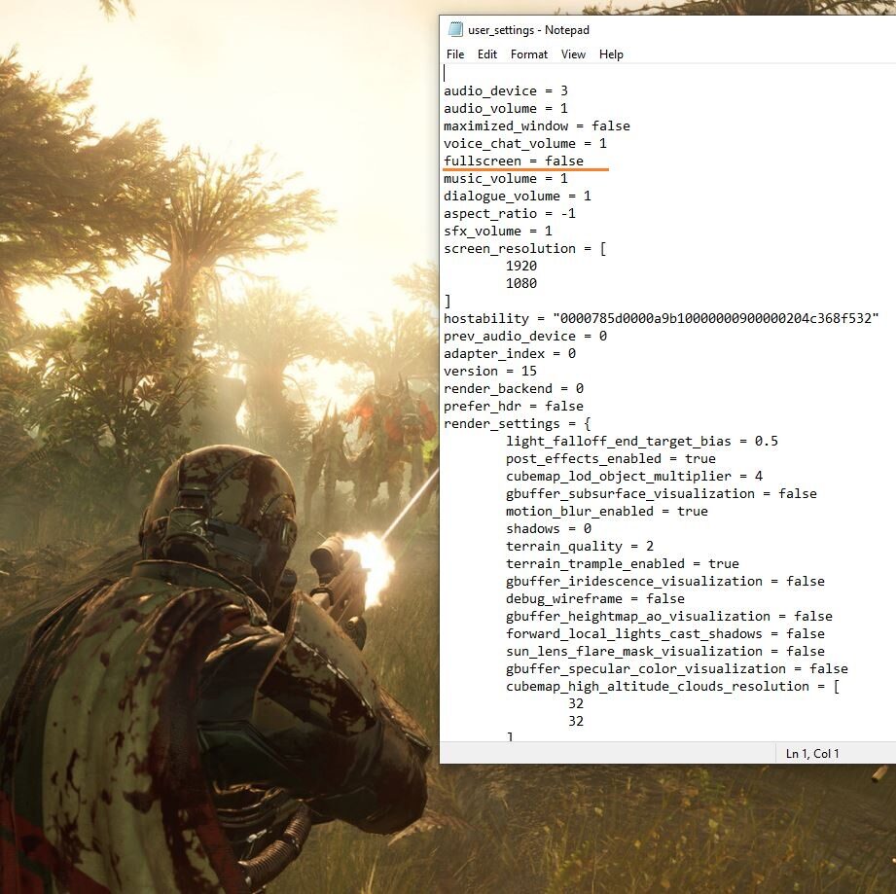Click the 'forward_local_lights_cast_shadows = false' line
Viewport: 896px width, 894px height.
pos(665,633)
